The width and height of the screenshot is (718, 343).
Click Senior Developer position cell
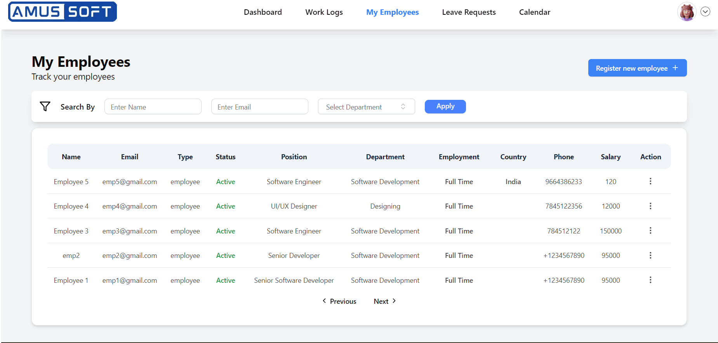pos(294,256)
